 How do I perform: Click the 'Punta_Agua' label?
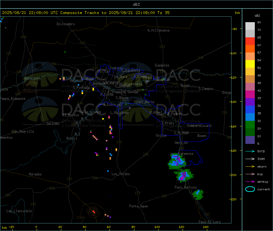[138, 206]
